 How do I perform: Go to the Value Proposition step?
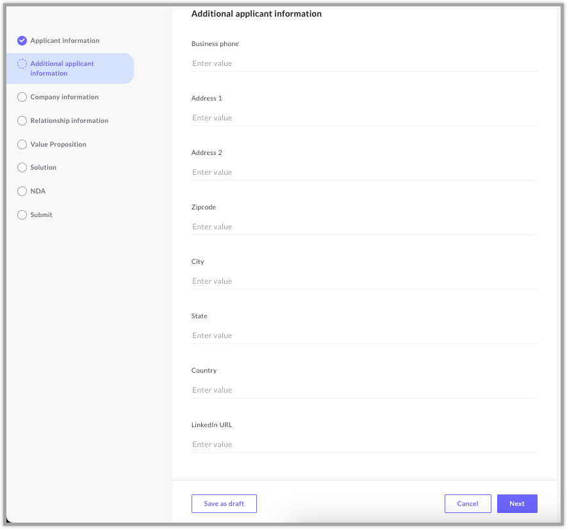point(58,144)
